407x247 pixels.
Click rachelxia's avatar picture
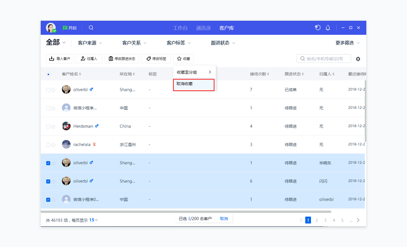pos(66,144)
